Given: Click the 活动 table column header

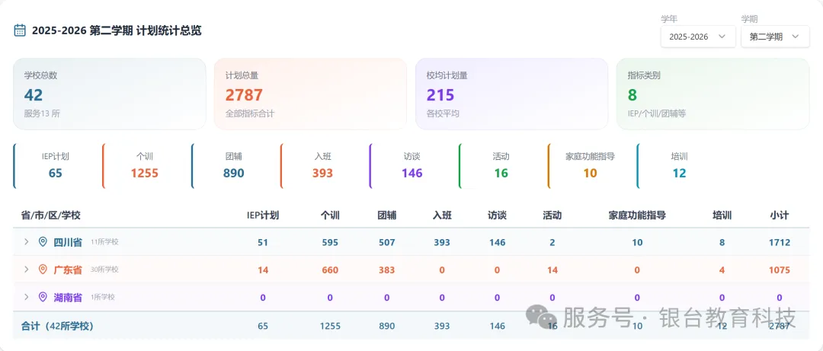Looking at the screenshot, I should coord(552,215).
